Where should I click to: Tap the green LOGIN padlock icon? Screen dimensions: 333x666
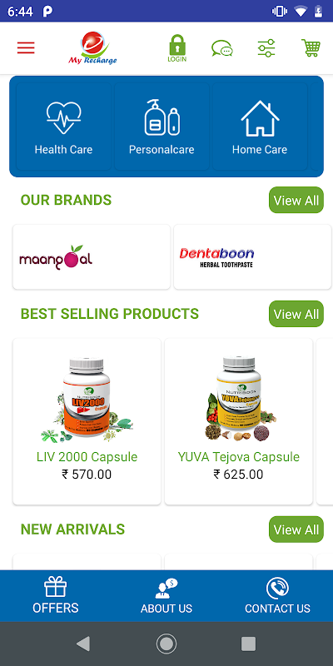pos(177,48)
